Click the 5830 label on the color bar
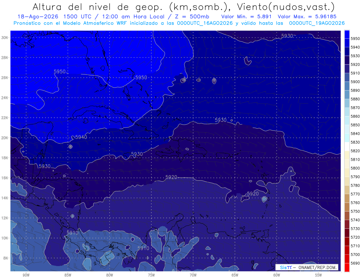Viewport: 361px width, 279px height. pyautogui.click(x=355, y=142)
